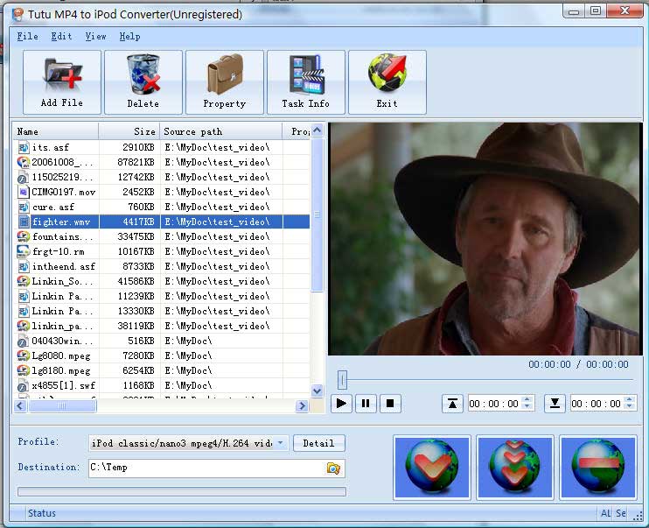Decrease the start time spinner value
Viewport: 649px width, 528px height.
tap(527, 407)
